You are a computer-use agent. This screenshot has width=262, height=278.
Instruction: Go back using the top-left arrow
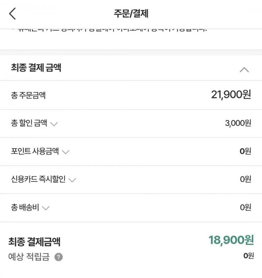click(13, 14)
